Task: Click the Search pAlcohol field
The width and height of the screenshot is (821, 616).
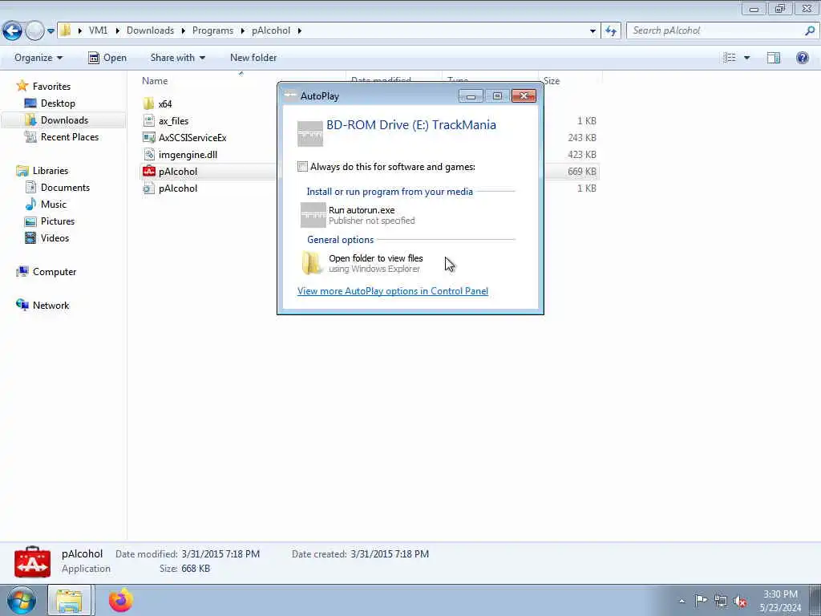Action: click(714, 31)
